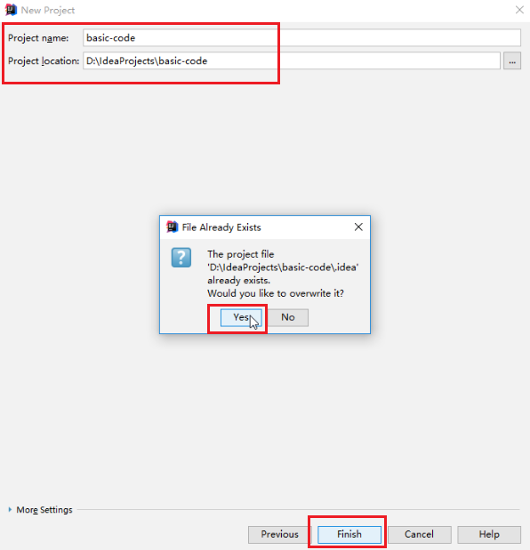Click the overwrite question message text
Viewport: 530px width, 550px height.
point(276,293)
